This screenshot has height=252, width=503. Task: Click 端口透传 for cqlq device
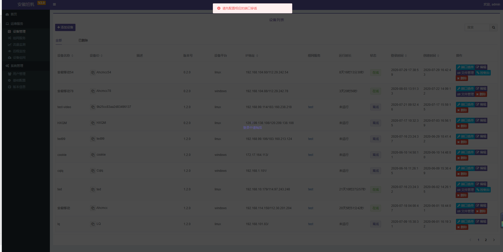coord(465,168)
